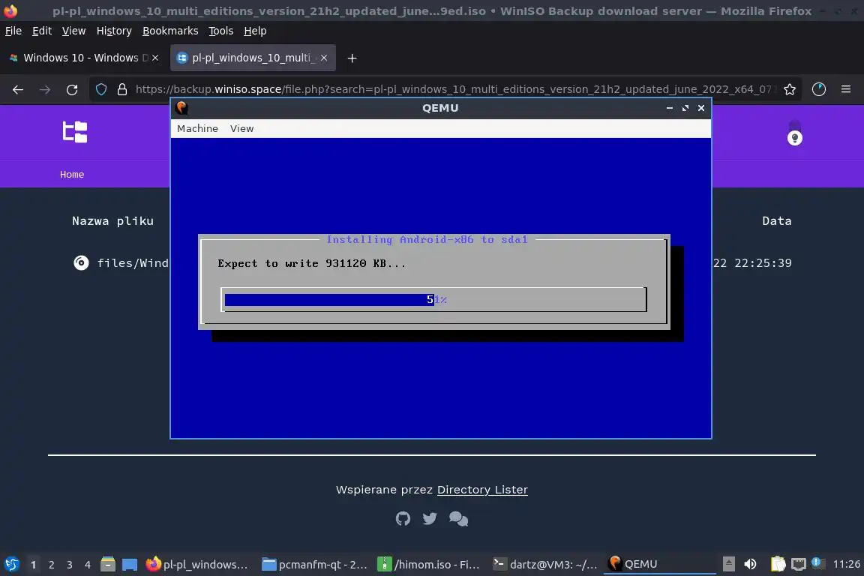Screen dimensions: 864x576
Task: Switch to dartz@VM3 terminal taskbar entry
Action: coord(544,565)
